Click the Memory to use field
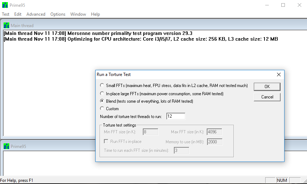Screen dimensions: 307x184 pyautogui.click(x=215, y=142)
